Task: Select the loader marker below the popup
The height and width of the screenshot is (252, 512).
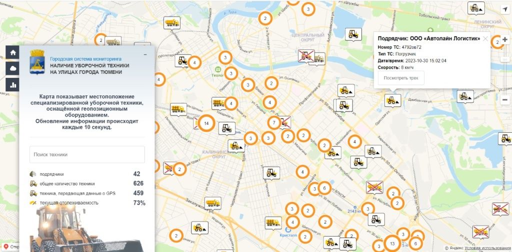Action: tap(392, 100)
